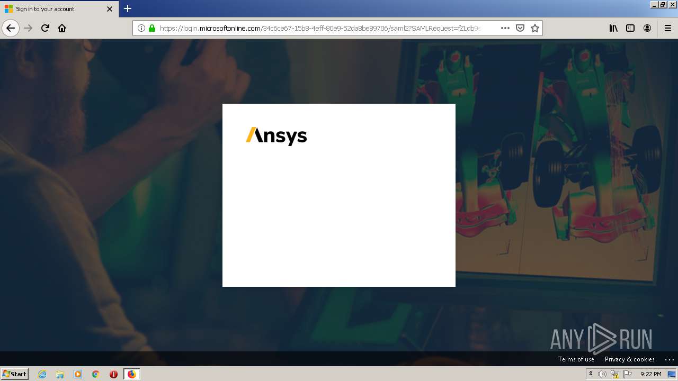This screenshot has width=678, height=381.
Task: Toggle the sidebar view
Action: [x=630, y=28]
